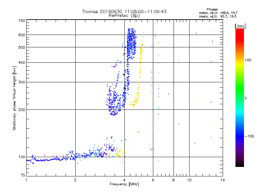The width and height of the screenshot is (262, 196).
Task: Click the y-axis tick label '600'
Action: pyautogui.click(x=22, y=35)
